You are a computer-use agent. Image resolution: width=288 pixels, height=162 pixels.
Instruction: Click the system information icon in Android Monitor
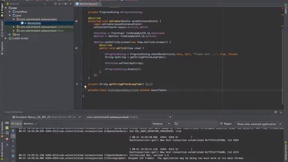coord(7,133)
